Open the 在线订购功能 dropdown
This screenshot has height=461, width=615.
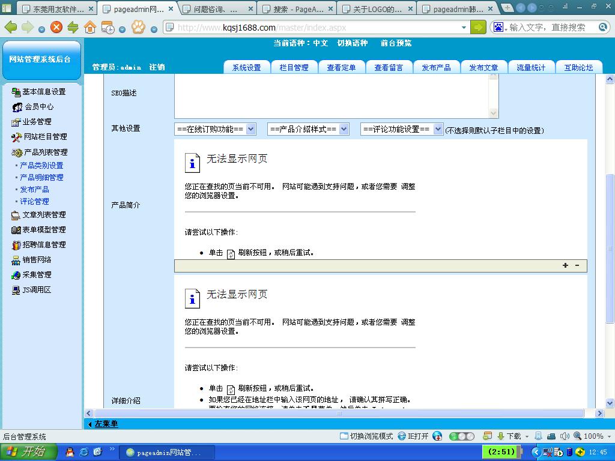(x=215, y=129)
